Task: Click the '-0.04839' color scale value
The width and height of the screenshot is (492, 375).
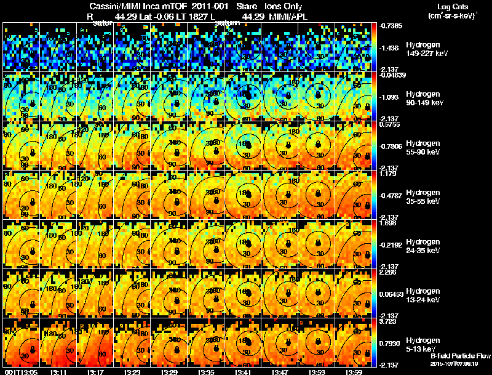Action: [392, 75]
